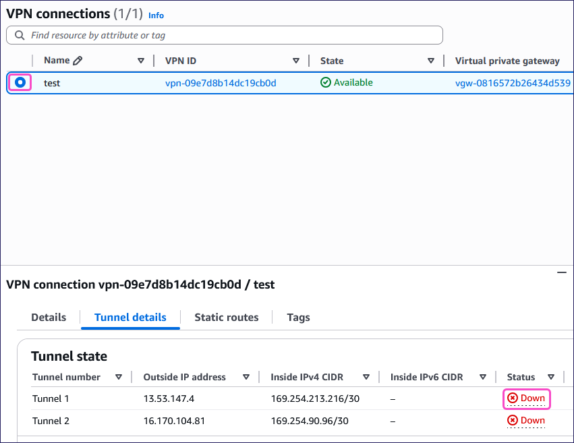Sort tunnels by Tunnel number arrow
574x443 pixels.
click(x=119, y=377)
